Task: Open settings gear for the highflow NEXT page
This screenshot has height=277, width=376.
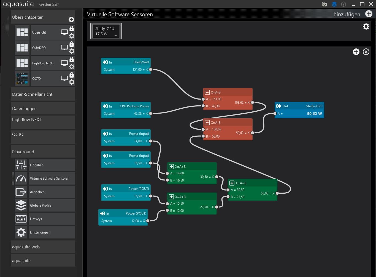Action: [x=72, y=67]
